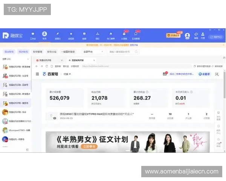Click the AI助手 assistant button
The height and width of the screenshot is (181, 226).
click(x=204, y=74)
